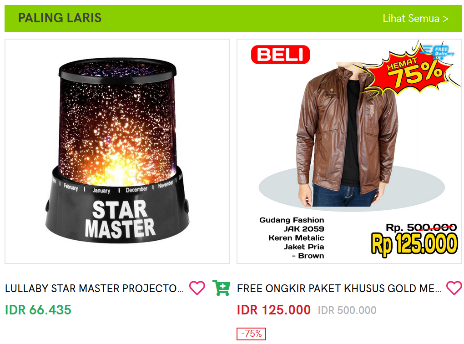Image resolution: width=464 pixels, height=344 pixels.
Task: Click the brown jacket product image
Action: [x=349, y=151]
